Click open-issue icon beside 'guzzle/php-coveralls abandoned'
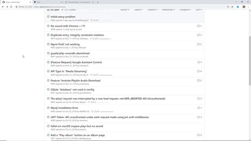This screenshot has width=251, height=141. coord(48,53)
